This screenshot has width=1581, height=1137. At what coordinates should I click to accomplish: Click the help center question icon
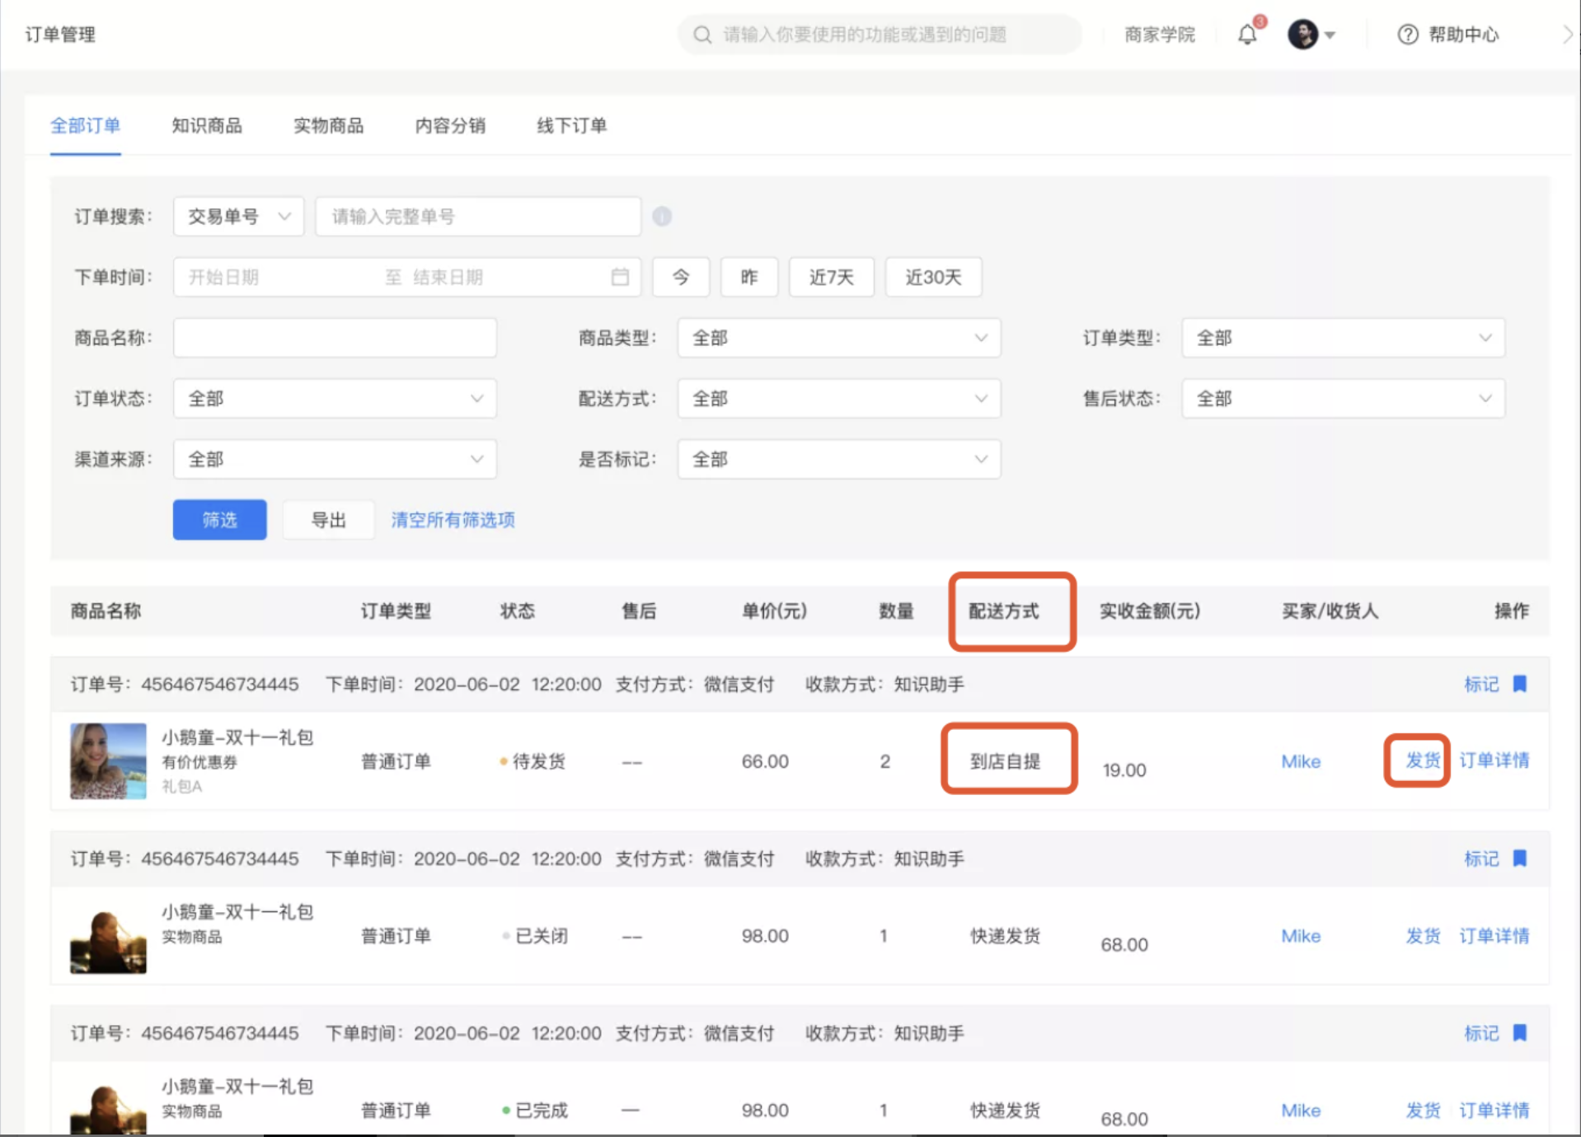tap(1407, 35)
